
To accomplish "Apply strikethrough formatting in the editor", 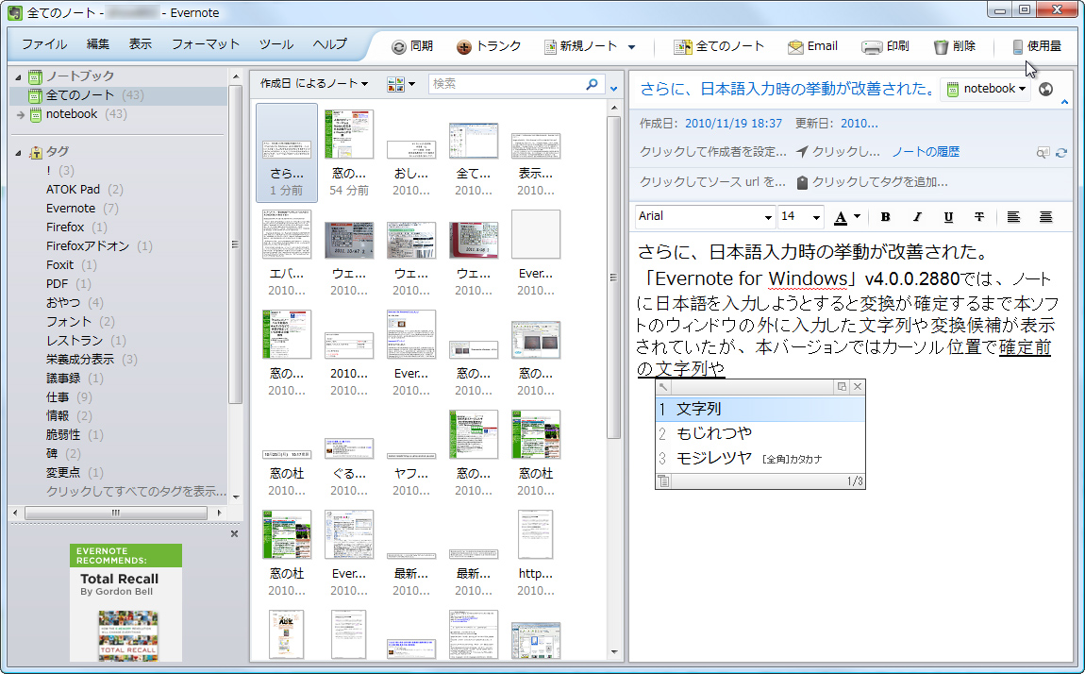I will 979,216.
